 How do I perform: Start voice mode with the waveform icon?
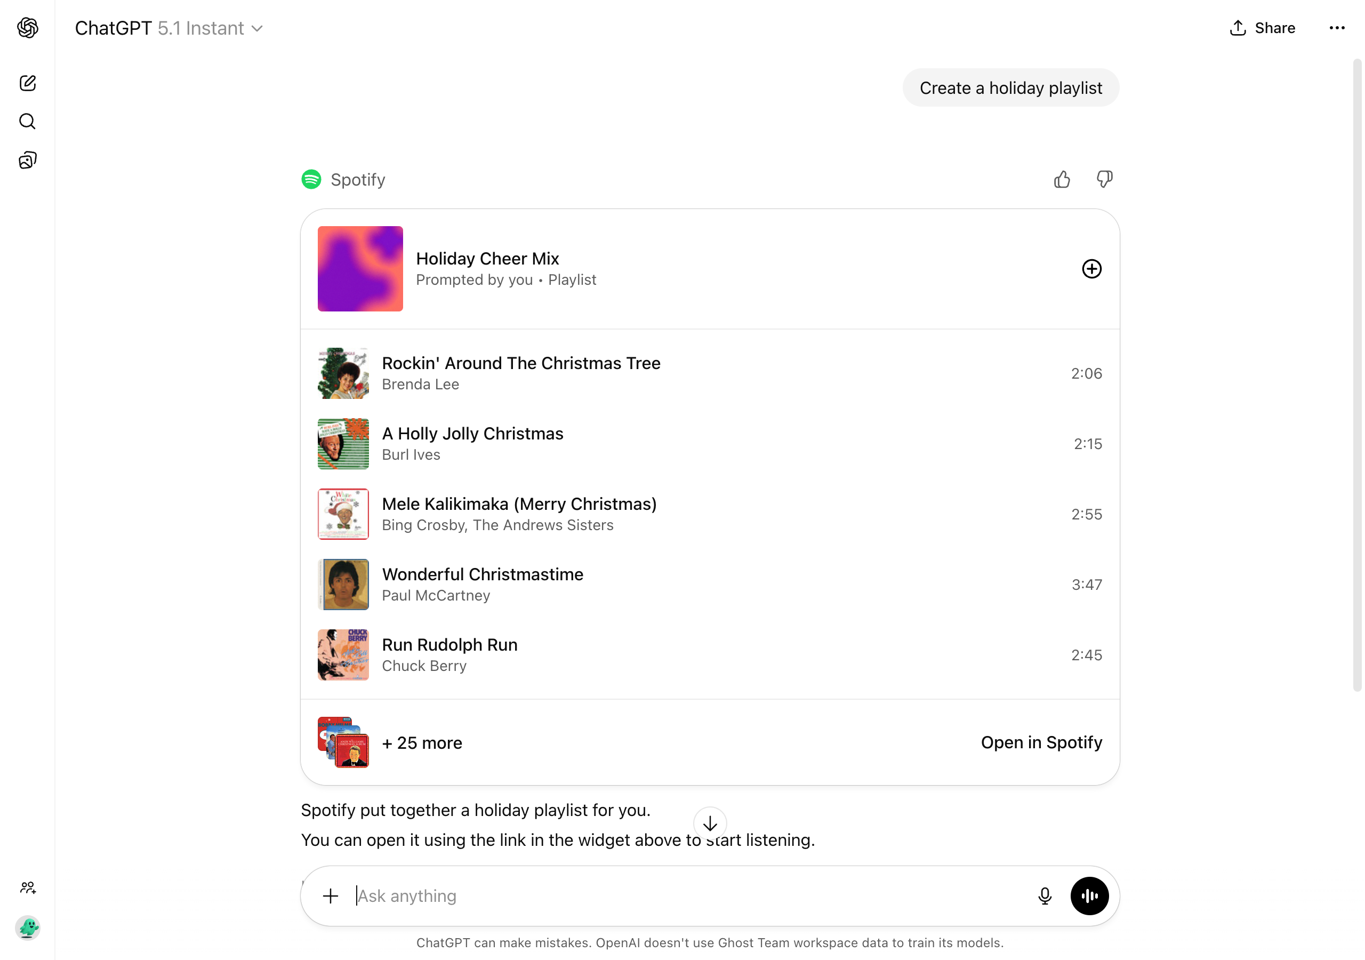click(1089, 896)
